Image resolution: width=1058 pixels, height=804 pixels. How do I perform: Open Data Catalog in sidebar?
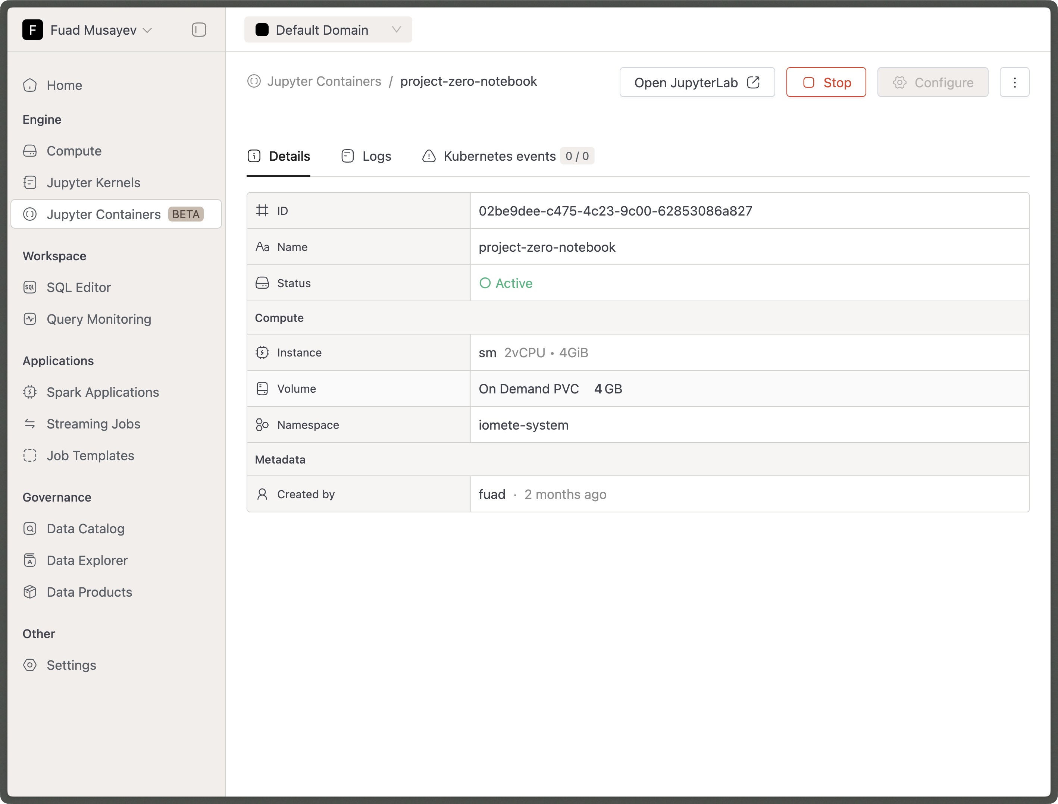point(85,528)
